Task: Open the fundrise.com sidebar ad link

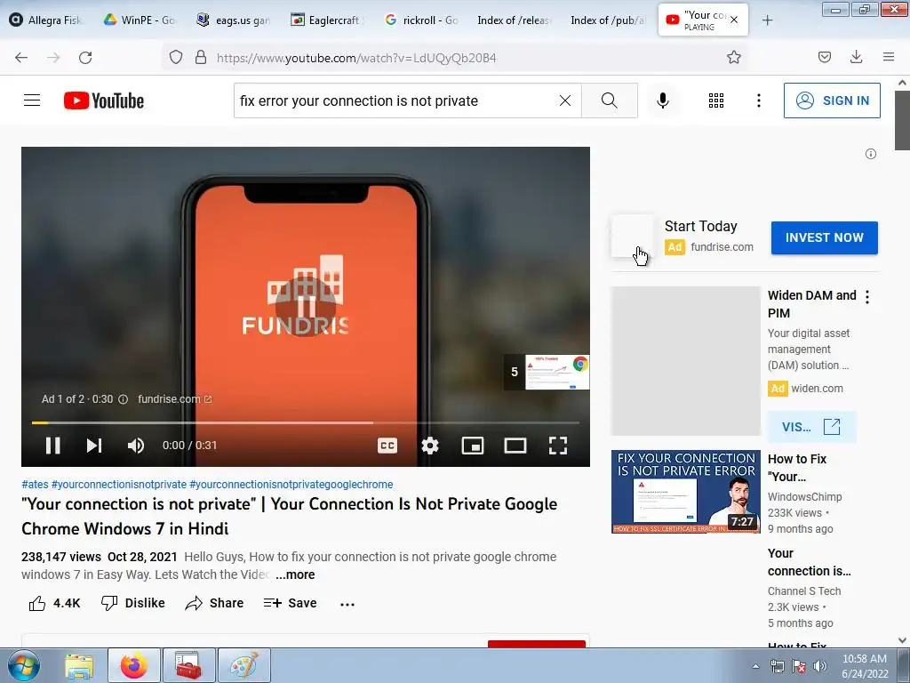Action: tap(722, 247)
